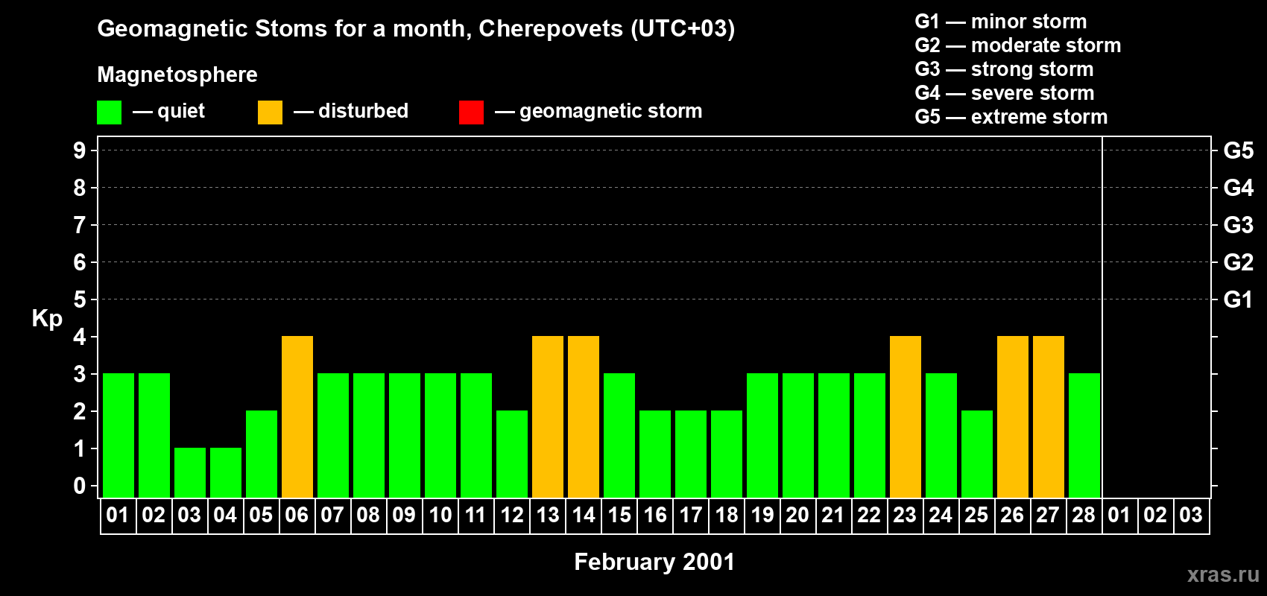Click the red geomagnetic storm swatch
1267x596 pixels.
tap(471, 112)
